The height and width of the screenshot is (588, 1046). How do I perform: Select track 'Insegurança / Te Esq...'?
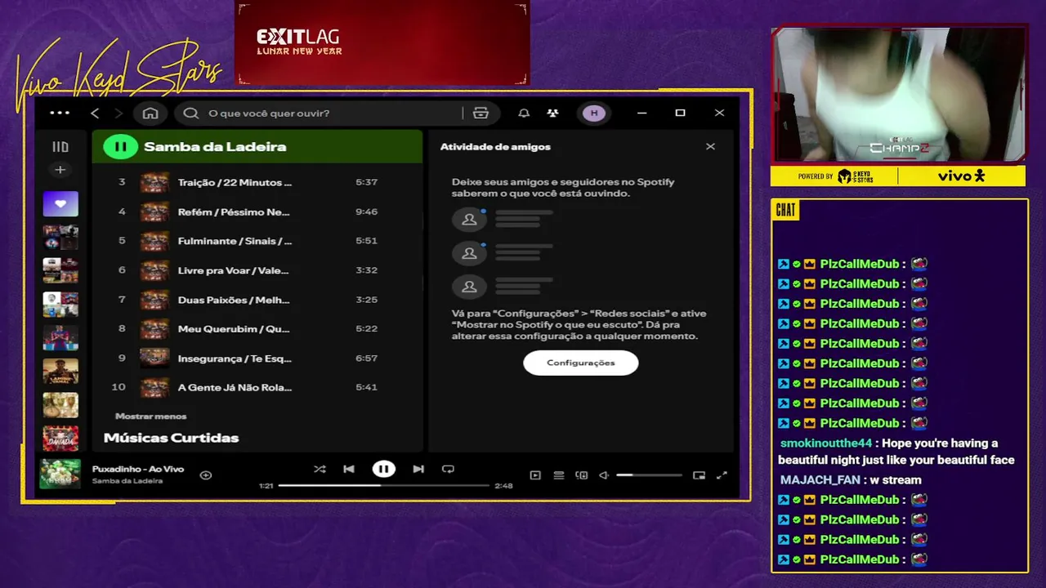(x=235, y=359)
